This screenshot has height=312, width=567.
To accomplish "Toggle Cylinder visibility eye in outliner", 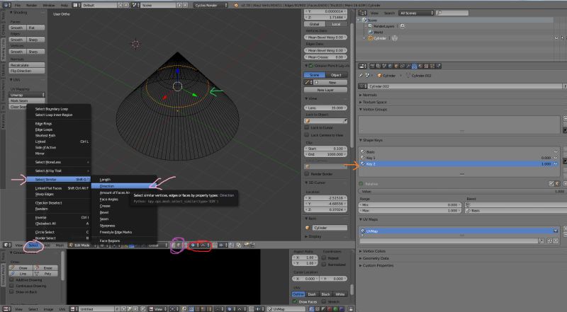I will [x=556, y=38].
